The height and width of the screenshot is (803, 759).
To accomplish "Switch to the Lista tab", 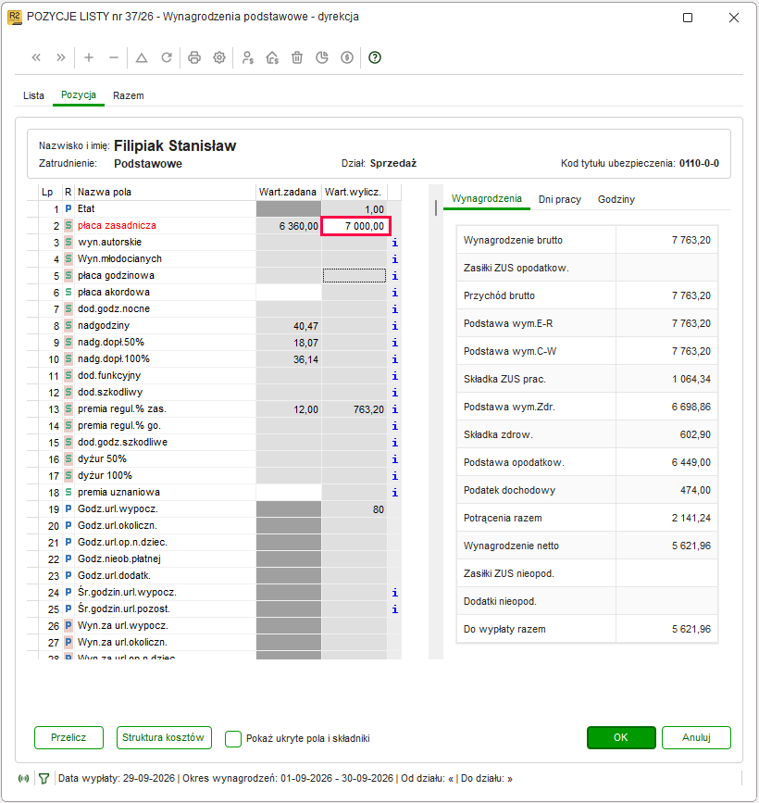I will 33,95.
